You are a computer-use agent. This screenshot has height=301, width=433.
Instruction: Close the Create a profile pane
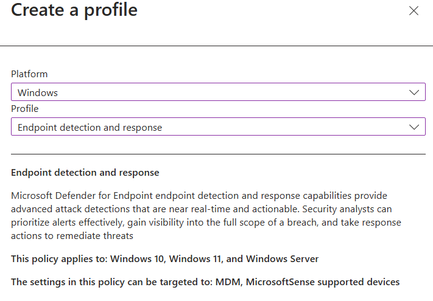point(414,11)
